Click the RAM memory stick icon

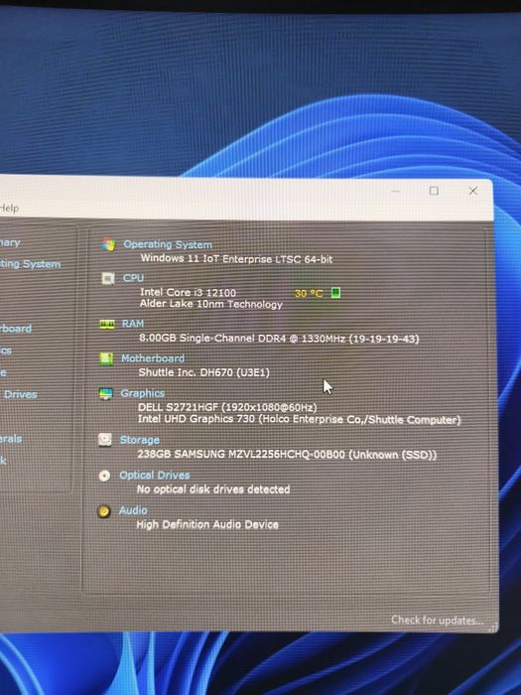click(107, 324)
